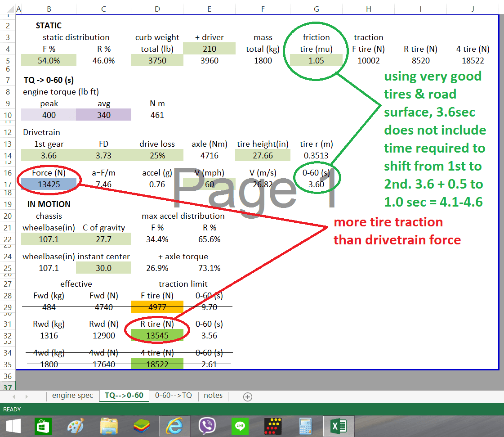This screenshot has width=504, height=437.
Task: Open the 0-60-->TQ sheet tab
Action: tap(174, 396)
